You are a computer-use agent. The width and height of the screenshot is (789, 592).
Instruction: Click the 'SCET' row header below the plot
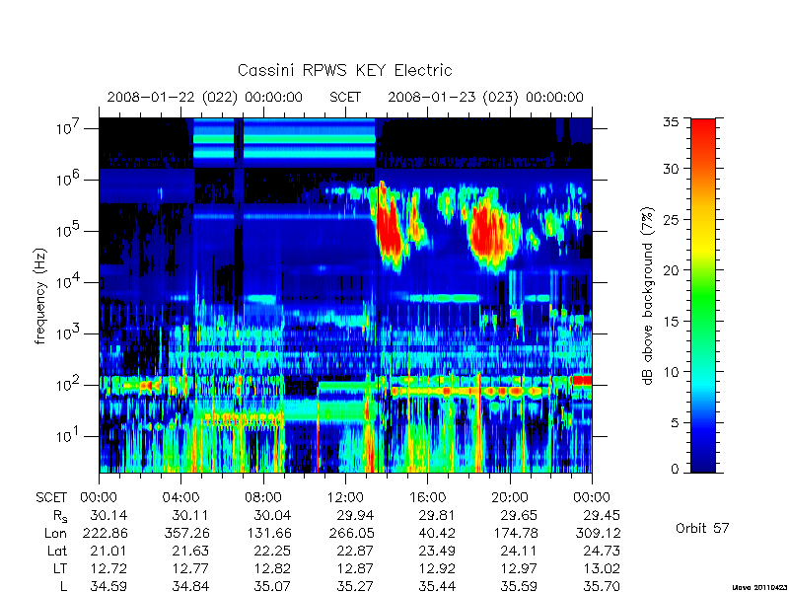(x=51, y=498)
